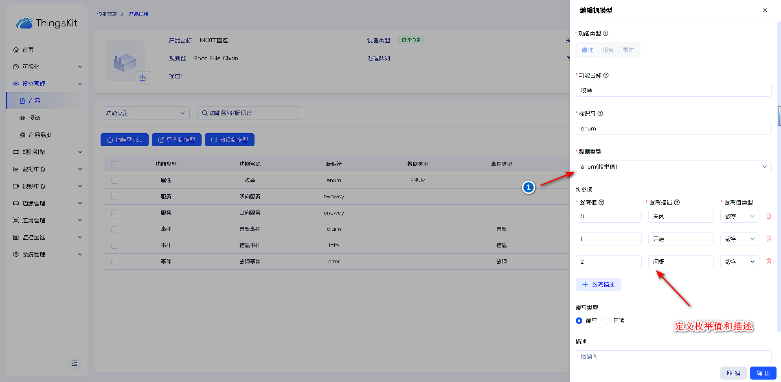Check the box for the 告警事件 row
Viewport: 781px width, 382px height.
point(114,229)
